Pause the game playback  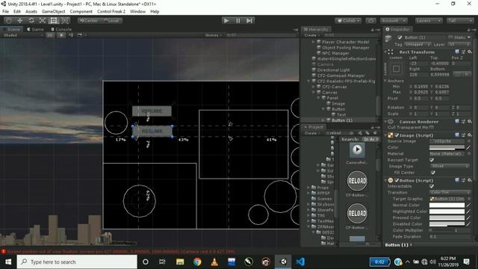(x=238, y=20)
